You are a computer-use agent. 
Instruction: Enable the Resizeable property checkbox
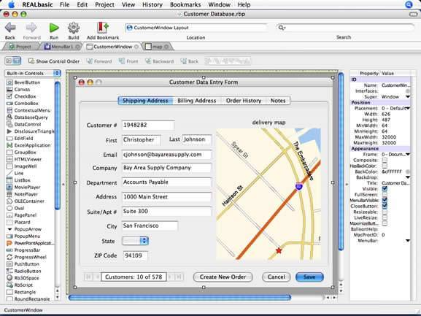point(385,212)
